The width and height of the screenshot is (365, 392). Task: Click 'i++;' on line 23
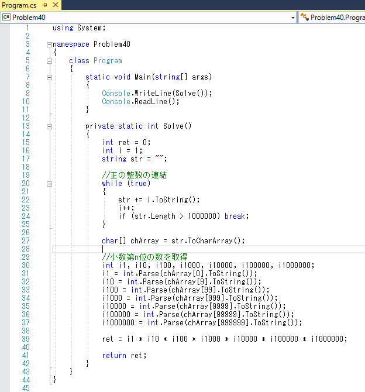point(126,208)
